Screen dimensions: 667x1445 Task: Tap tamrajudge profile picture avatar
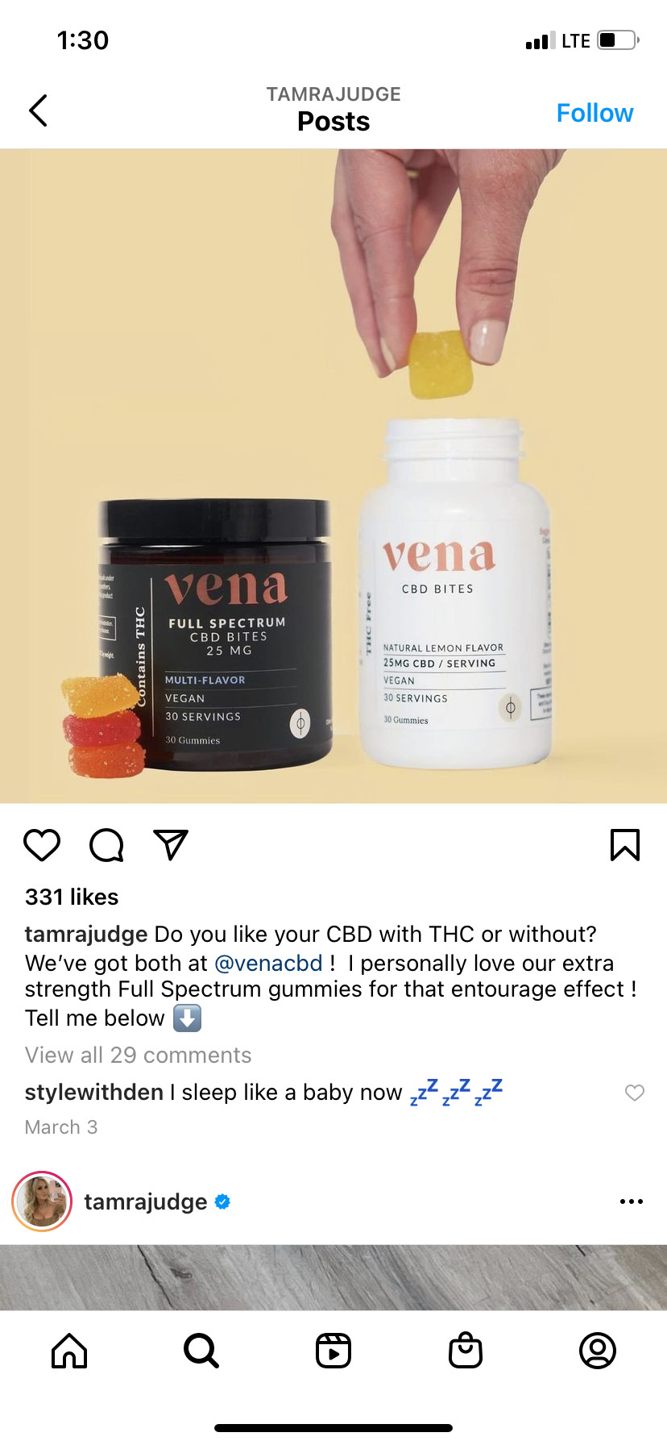click(42, 1201)
